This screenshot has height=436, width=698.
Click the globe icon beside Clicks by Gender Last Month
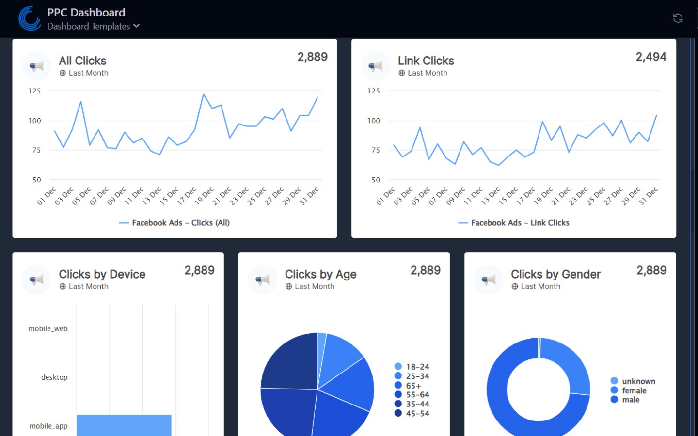pyautogui.click(x=514, y=287)
